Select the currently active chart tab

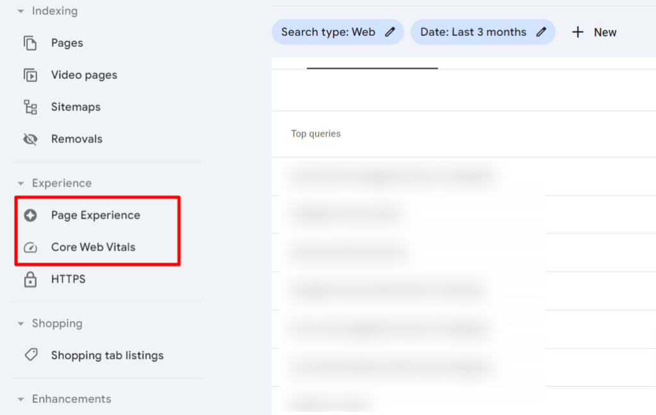pos(372,61)
